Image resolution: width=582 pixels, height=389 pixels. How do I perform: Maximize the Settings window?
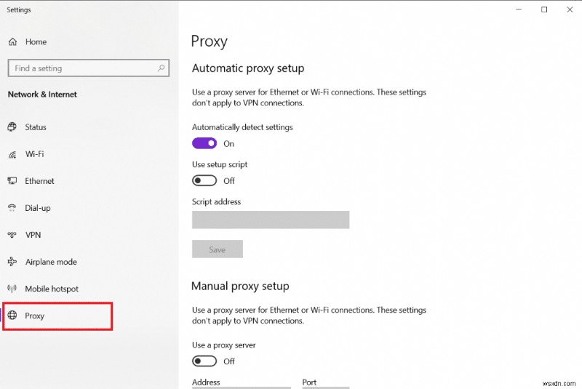point(544,9)
